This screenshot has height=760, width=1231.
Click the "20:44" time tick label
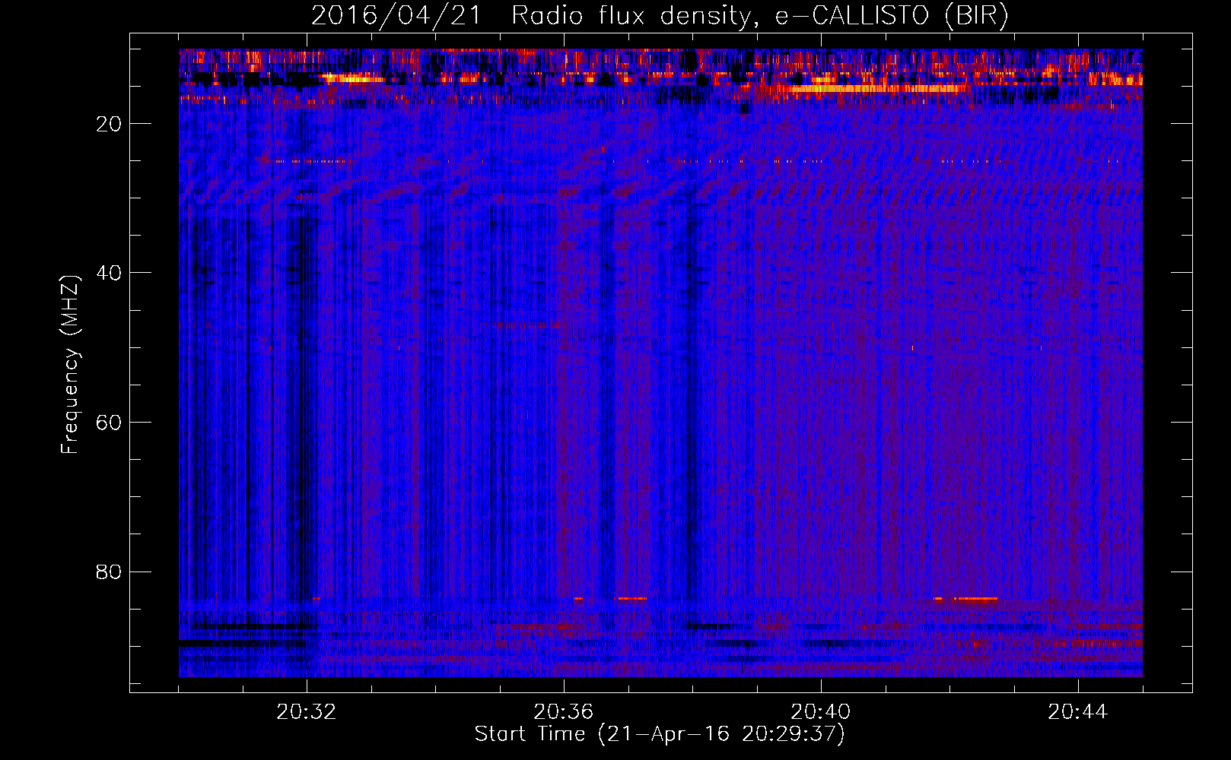1078,712
